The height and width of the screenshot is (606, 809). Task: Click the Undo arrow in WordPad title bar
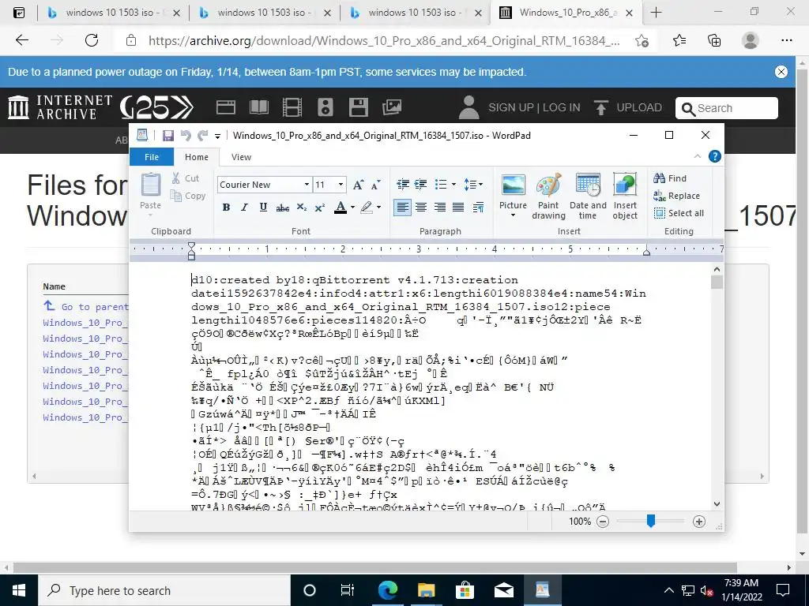[x=186, y=136]
